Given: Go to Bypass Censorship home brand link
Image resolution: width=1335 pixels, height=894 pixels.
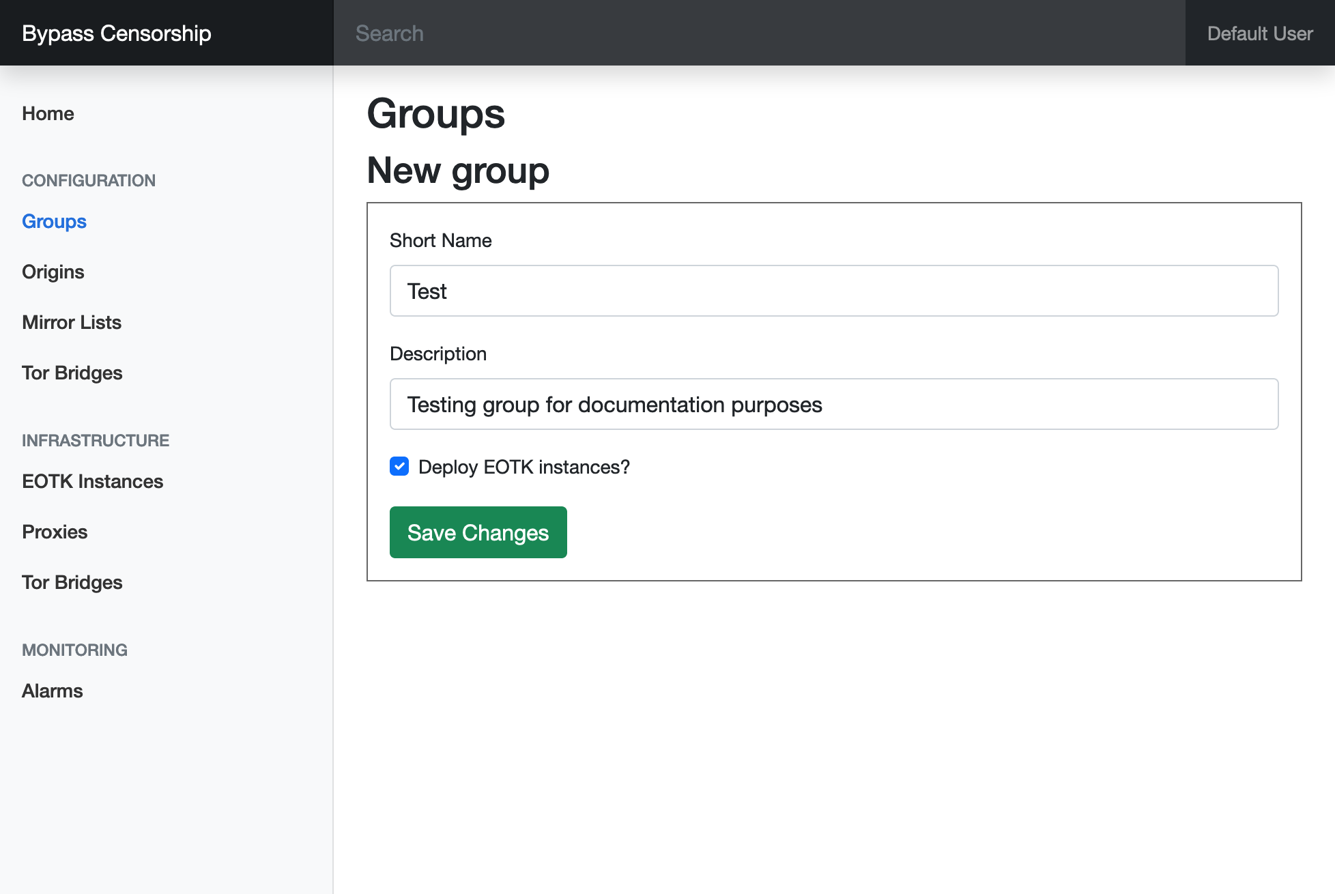Looking at the screenshot, I should (117, 33).
